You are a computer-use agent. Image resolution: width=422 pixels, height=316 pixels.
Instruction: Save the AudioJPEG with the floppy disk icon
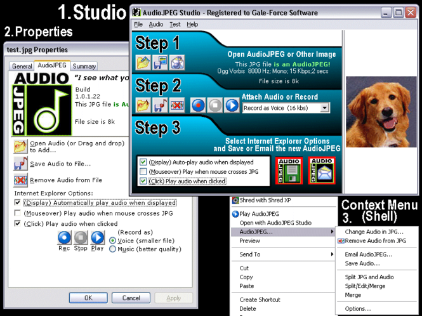[289, 171]
